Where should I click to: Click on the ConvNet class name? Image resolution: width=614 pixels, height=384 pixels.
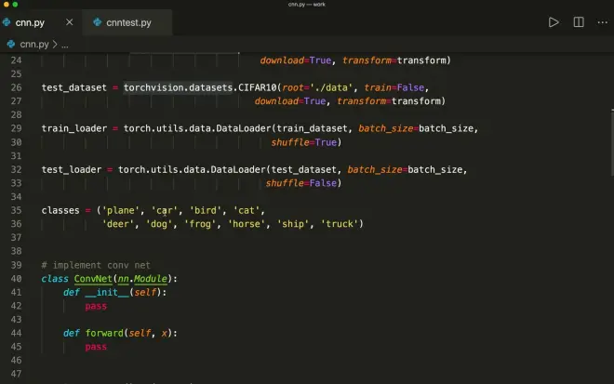93,279
